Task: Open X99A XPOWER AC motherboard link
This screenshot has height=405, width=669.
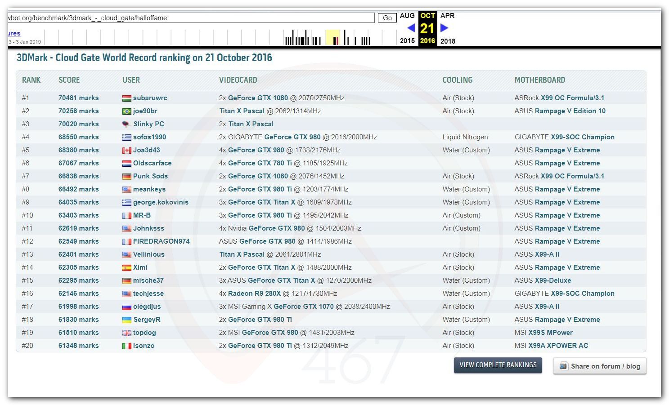Action: pos(558,346)
